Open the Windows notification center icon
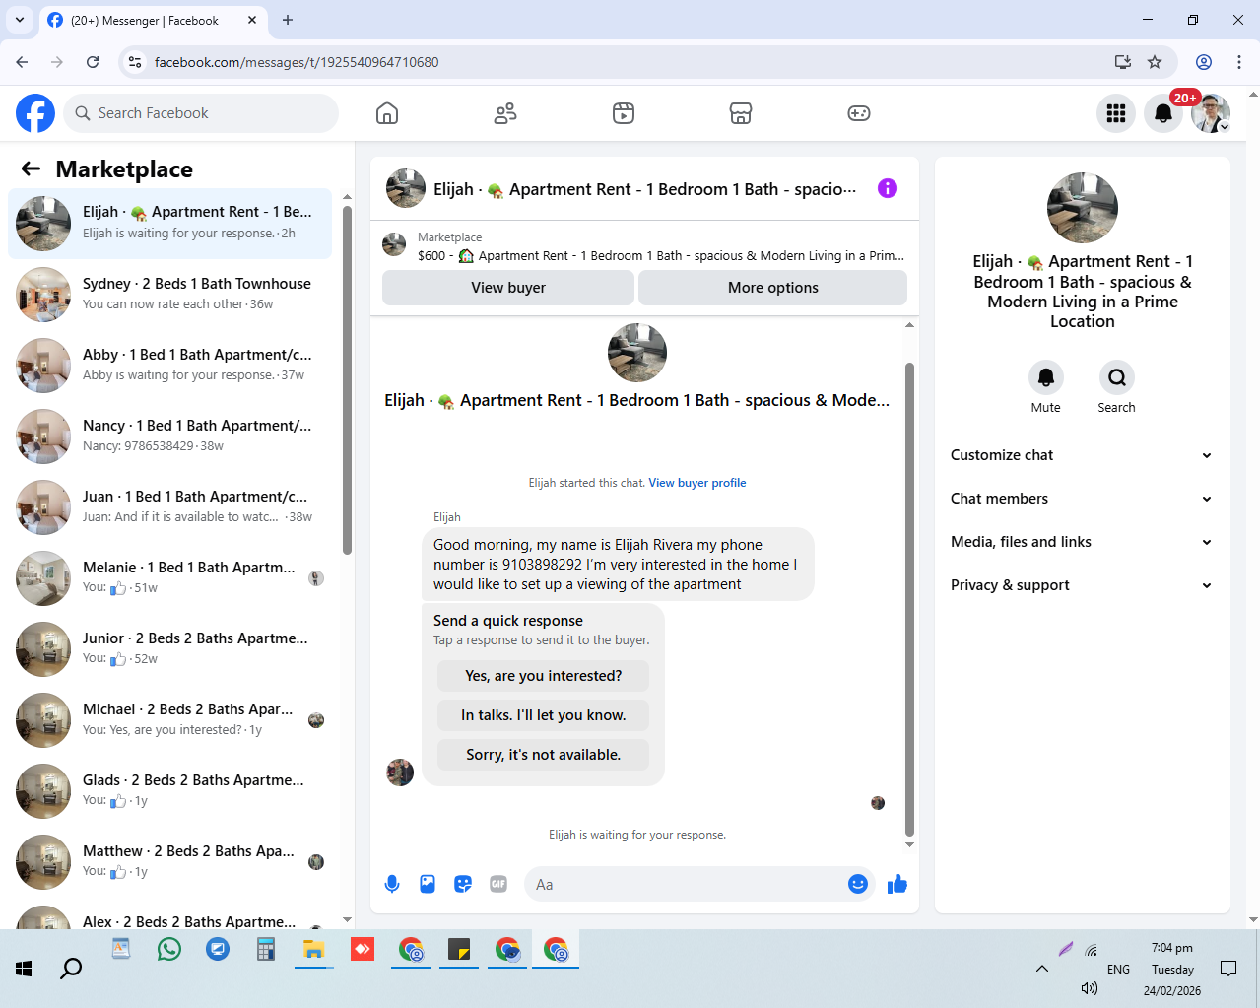 pos(1228,969)
